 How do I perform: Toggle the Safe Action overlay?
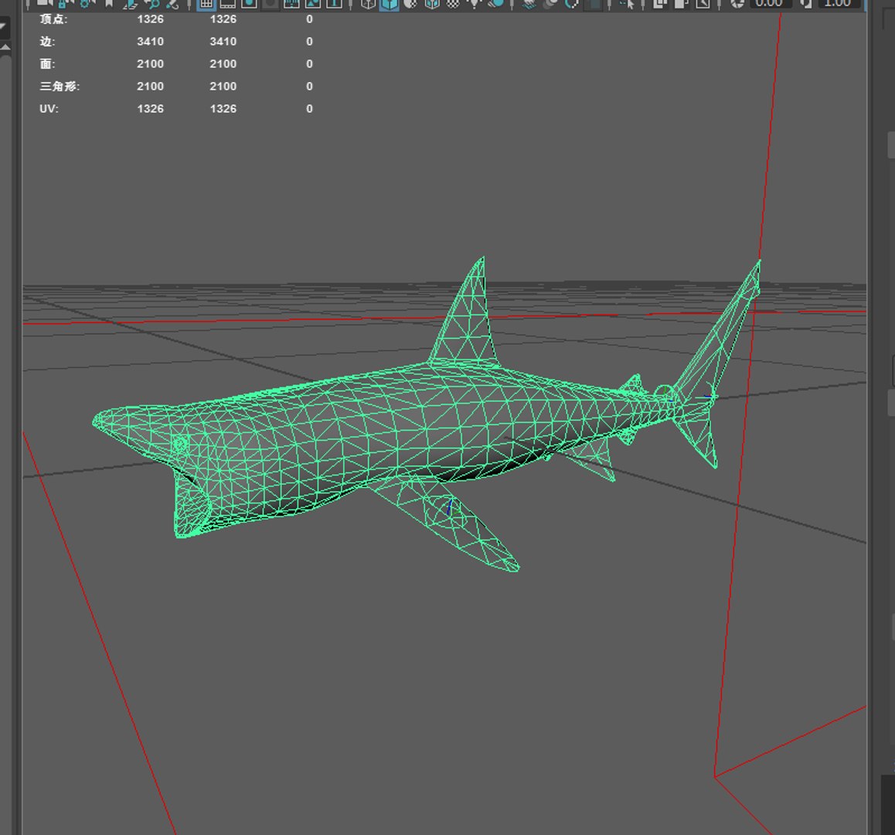click(x=313, y=3)
